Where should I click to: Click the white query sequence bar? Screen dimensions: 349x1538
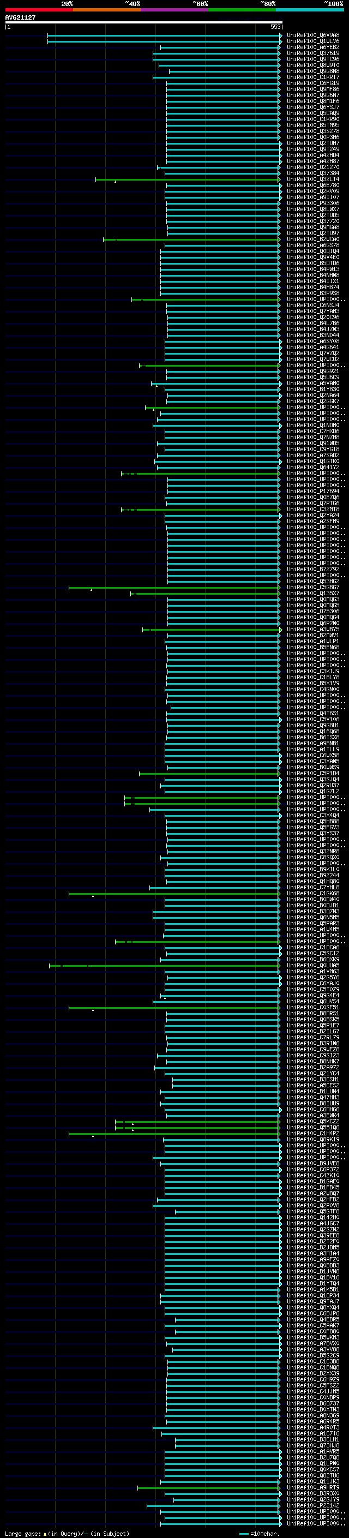pyautogui.click(x=143, y=22)
